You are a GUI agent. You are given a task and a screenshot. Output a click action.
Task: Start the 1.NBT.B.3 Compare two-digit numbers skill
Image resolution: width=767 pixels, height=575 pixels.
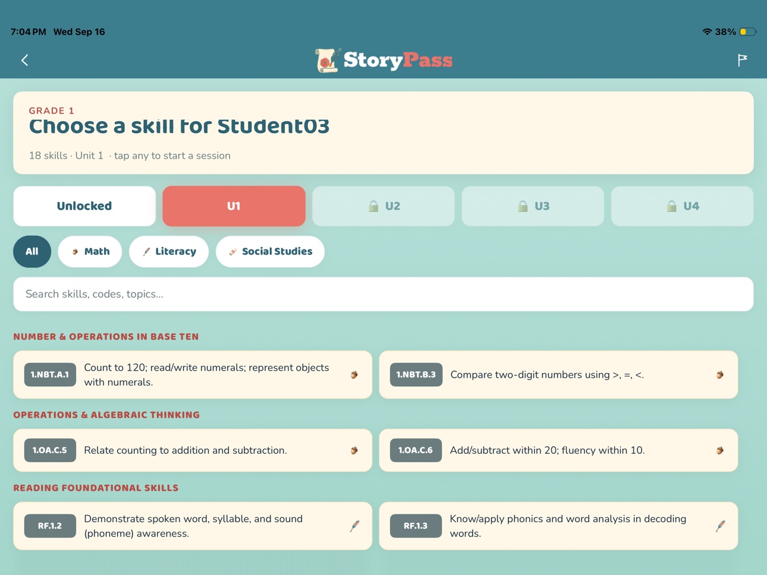coord(558,375)
